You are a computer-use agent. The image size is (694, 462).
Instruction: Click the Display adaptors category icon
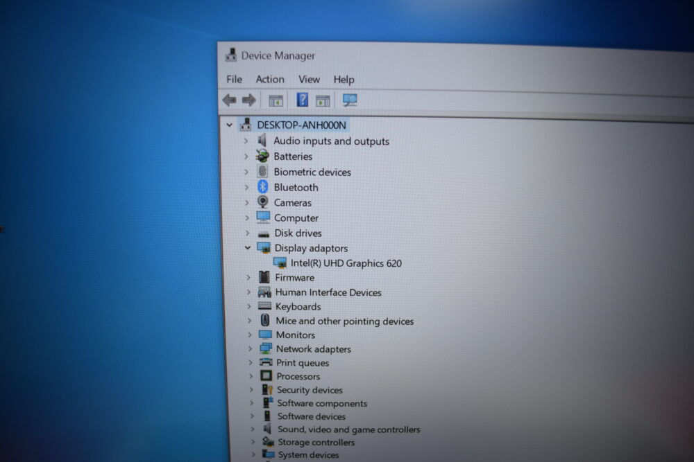click(264, 247)
